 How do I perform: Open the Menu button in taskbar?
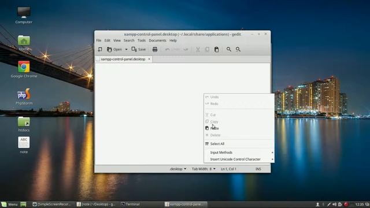(9, 204)
